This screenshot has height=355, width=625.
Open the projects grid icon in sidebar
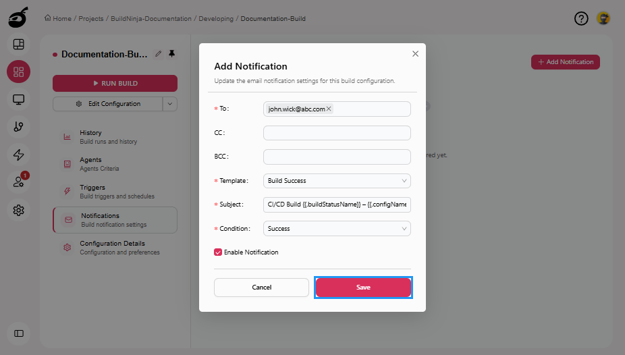tap(18, 72)
